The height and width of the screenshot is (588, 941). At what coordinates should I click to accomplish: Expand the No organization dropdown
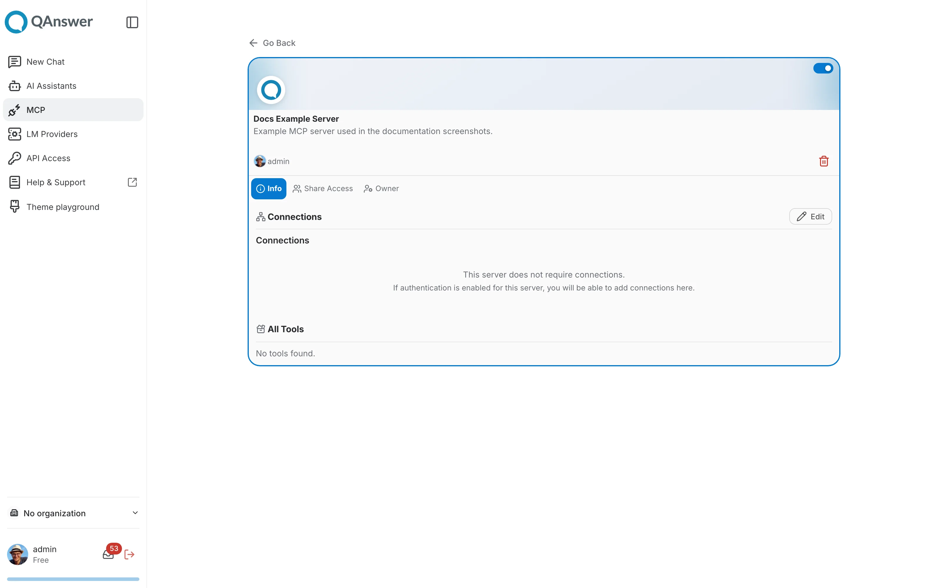coord(73,513)
